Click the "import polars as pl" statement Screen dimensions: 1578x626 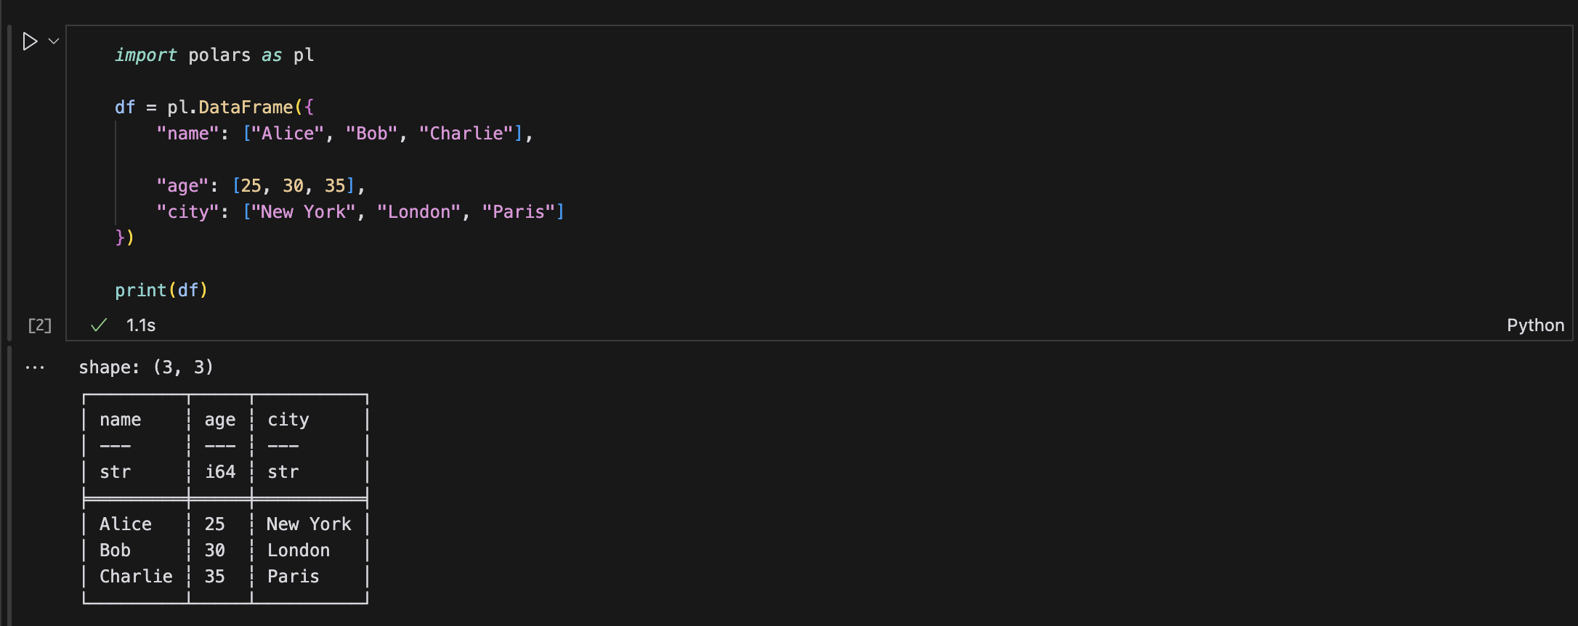(x=214, y=54)
